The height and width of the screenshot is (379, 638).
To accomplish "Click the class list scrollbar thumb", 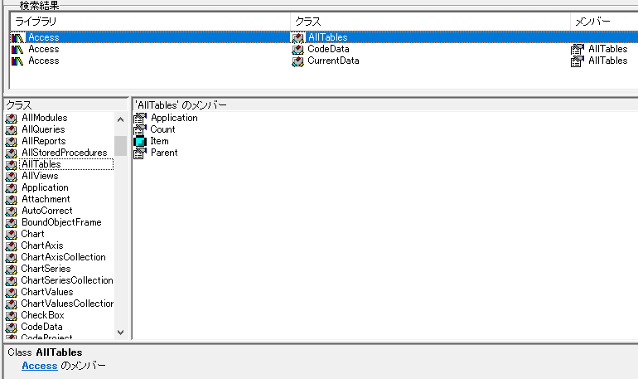I will click(120, 146).
